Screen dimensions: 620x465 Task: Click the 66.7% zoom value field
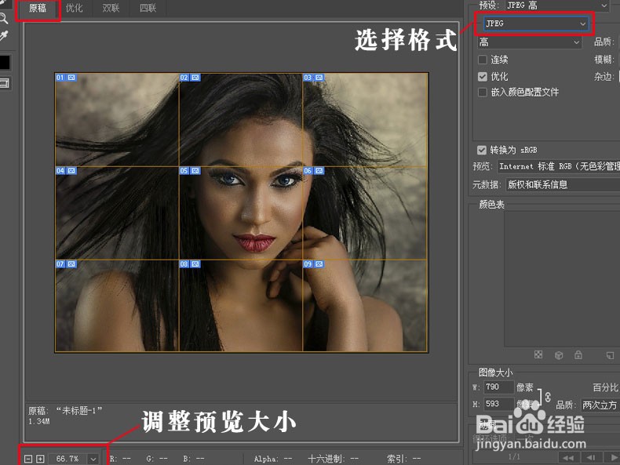pyautogui.click(x=68, y=459)
